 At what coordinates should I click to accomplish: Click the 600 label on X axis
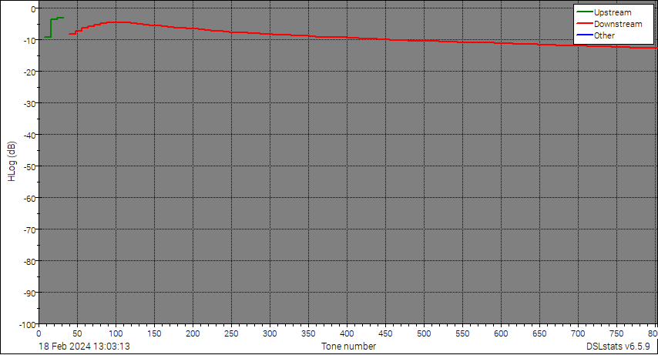pyautogui.click(x=501, y=333)
